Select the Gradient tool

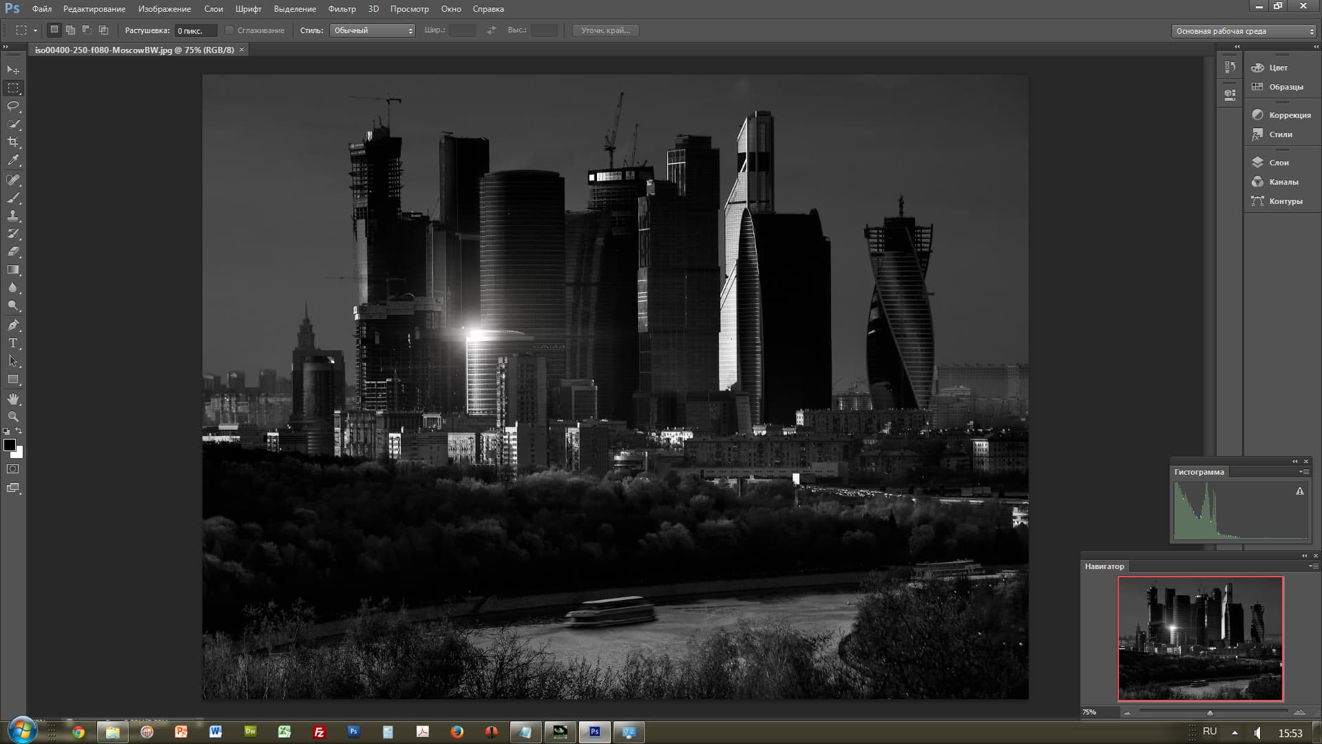pyautogui.click(x=13, y=269)
